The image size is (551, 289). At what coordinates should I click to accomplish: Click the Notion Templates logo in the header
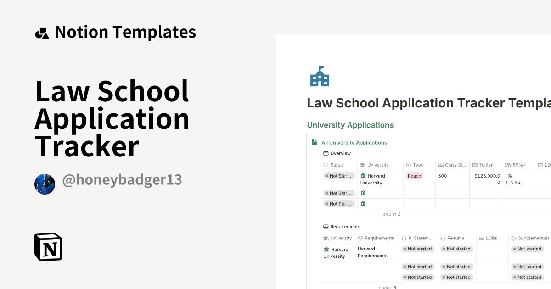[x=42, y=32]
